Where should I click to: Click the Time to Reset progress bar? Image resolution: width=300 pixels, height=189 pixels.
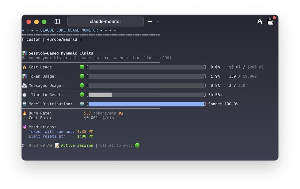point(146,95)
